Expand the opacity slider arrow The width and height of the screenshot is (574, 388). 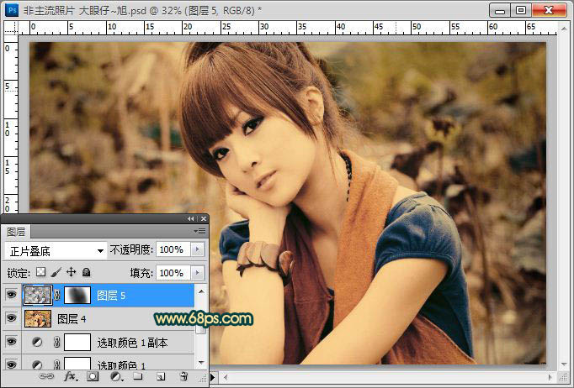point(197,250)
